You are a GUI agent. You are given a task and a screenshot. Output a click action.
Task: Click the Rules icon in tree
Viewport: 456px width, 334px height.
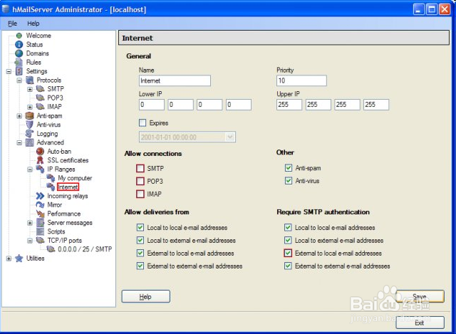coord(19,62)
